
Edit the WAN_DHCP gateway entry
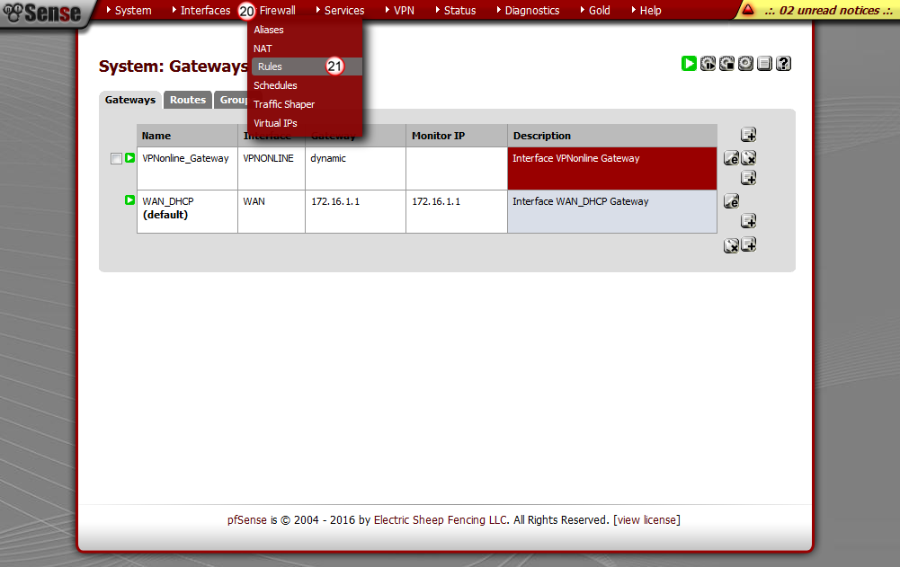pyautogui.click(x=731, y=201)
